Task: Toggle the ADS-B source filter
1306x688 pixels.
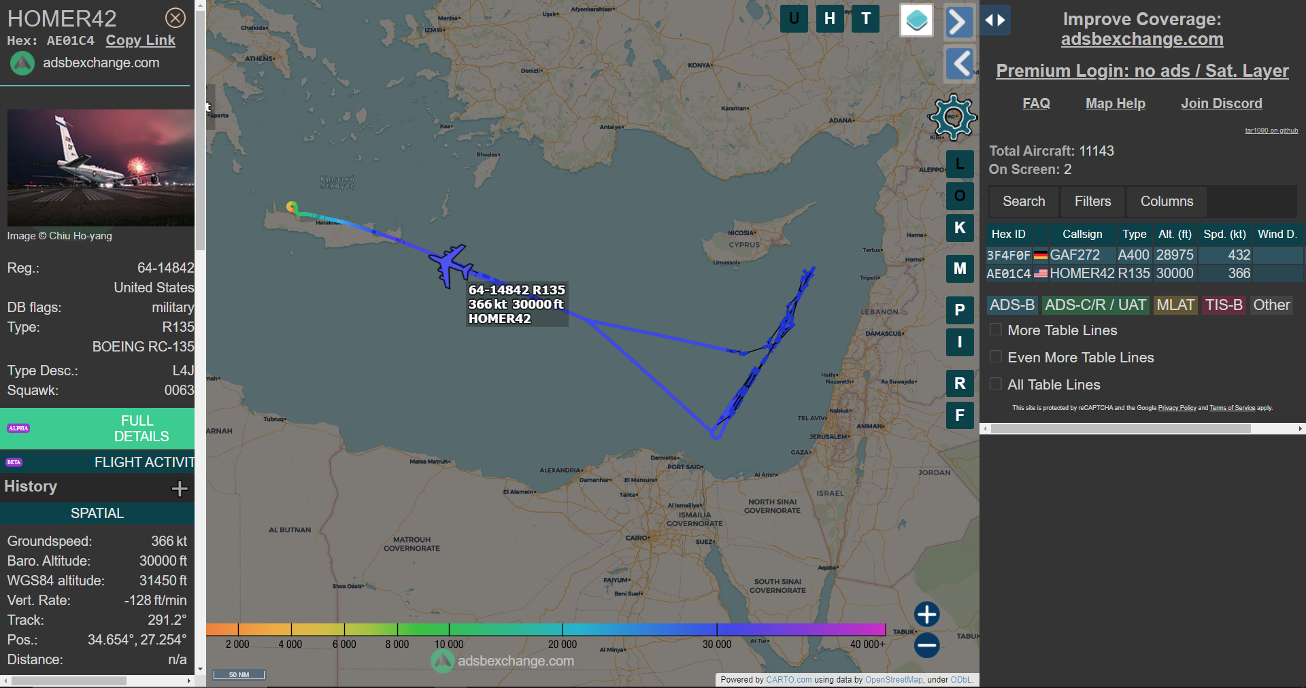Action: tap(1012, 305)
